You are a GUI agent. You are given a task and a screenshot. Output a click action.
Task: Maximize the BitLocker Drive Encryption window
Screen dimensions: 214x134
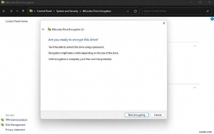point(200,2)
